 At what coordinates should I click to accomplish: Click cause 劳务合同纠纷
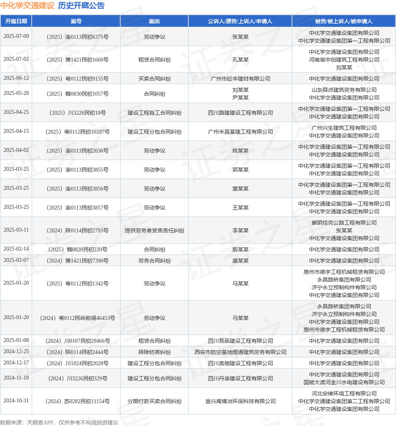coord(154,261)
